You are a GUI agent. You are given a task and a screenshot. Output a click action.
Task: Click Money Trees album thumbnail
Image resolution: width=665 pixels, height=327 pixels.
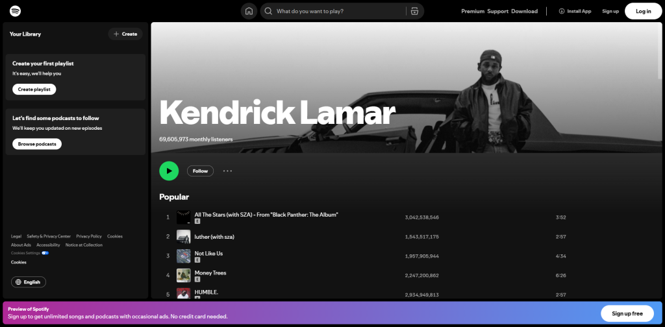point(184,275)
